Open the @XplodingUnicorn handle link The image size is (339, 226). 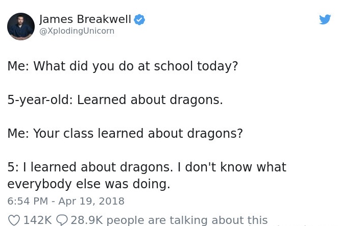tap(77, 31)
